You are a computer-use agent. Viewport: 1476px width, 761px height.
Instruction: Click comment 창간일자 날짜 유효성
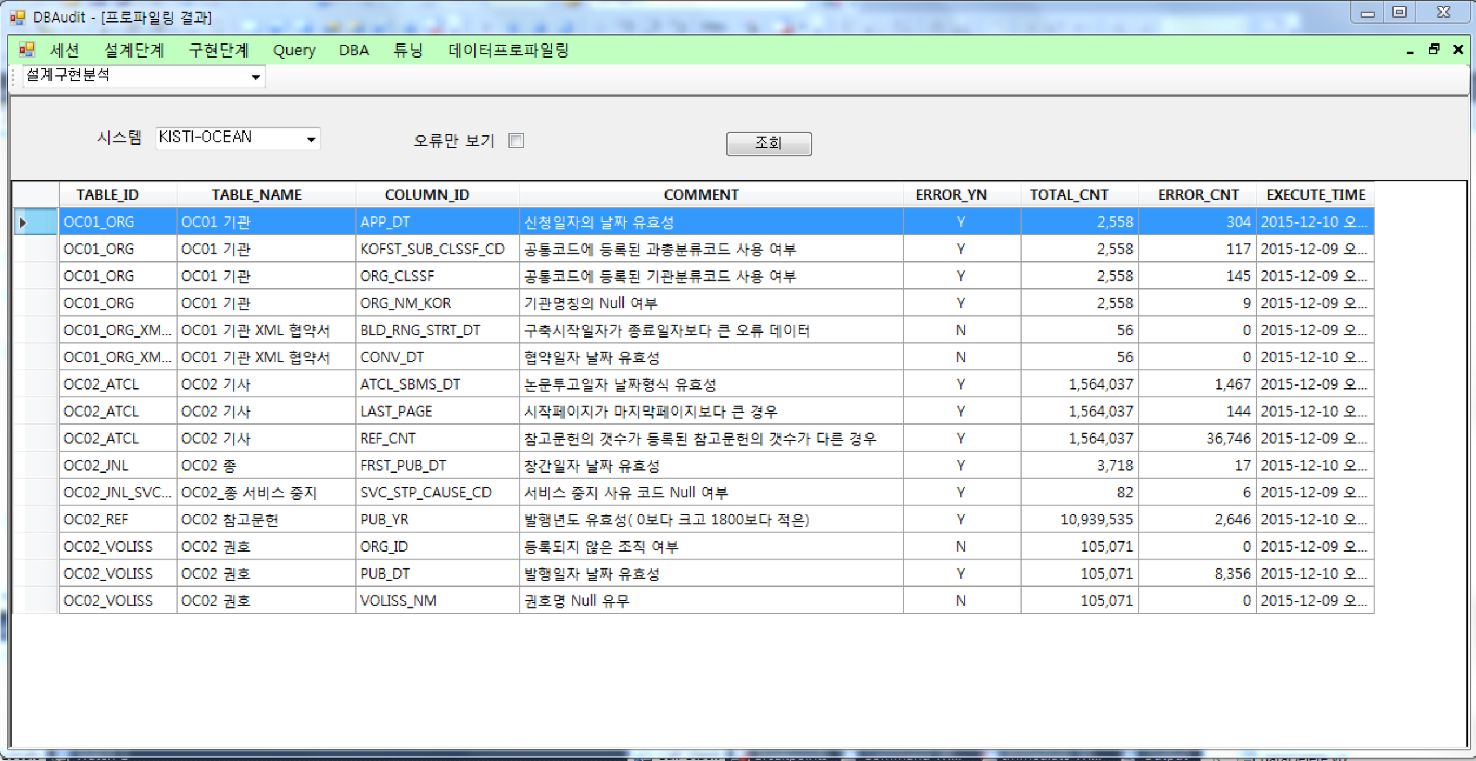click(711, 466)
